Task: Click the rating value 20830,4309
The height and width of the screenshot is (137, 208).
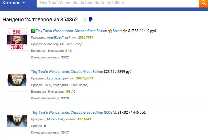Action: tap(85, 78)
